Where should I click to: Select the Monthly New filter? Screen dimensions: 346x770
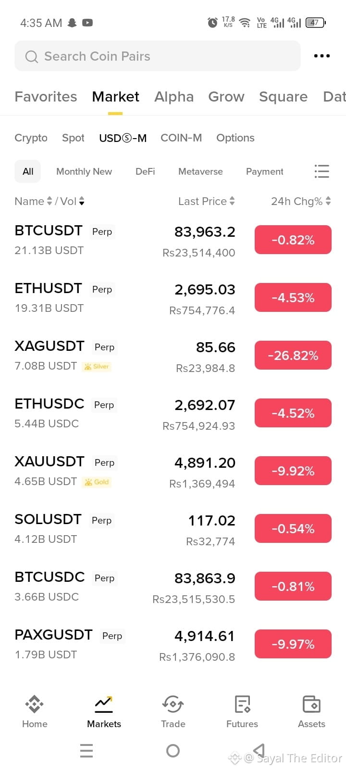click(x=84, y=171)
